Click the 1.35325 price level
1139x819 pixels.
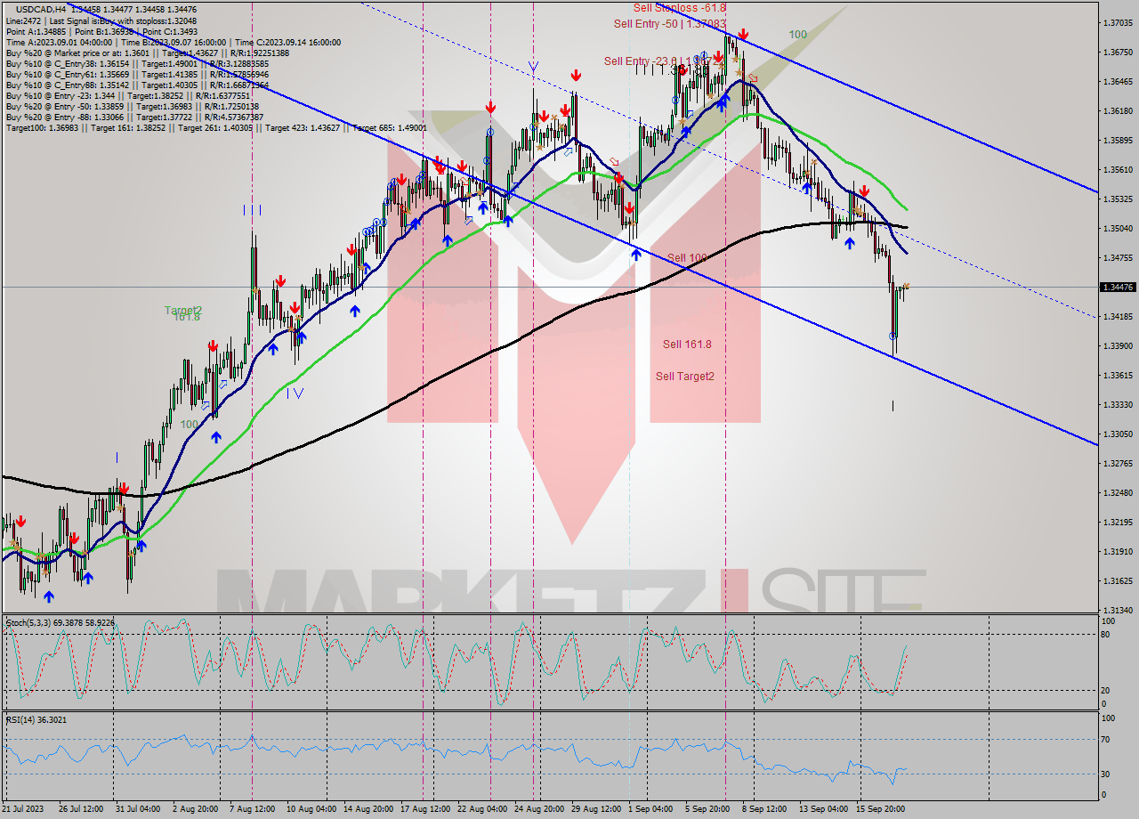(x=1117, y=199)
